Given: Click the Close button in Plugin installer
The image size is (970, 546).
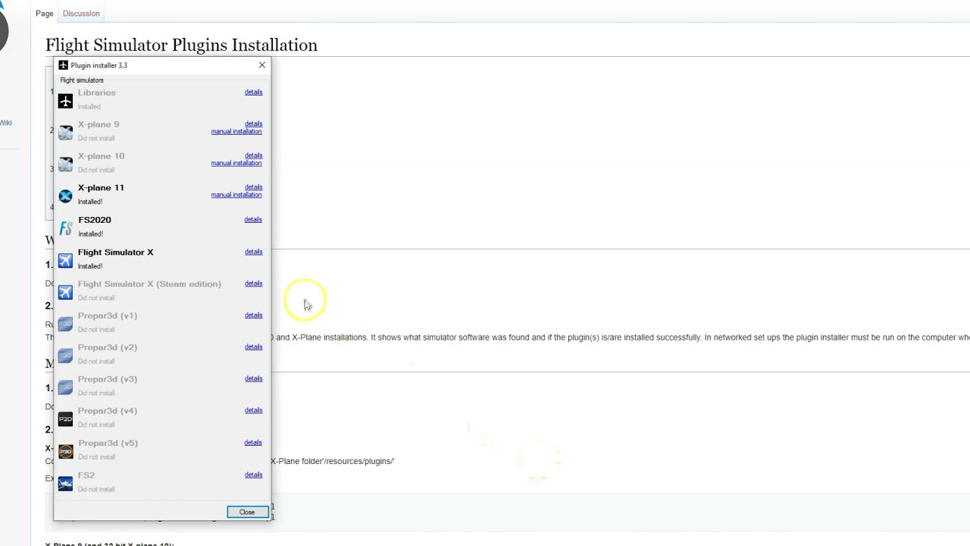Looking at the screenshot, I should tap(247, 513).
